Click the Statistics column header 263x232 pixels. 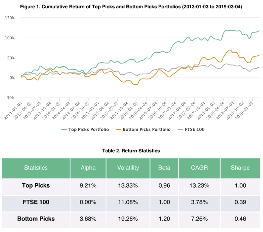[36, 168]
